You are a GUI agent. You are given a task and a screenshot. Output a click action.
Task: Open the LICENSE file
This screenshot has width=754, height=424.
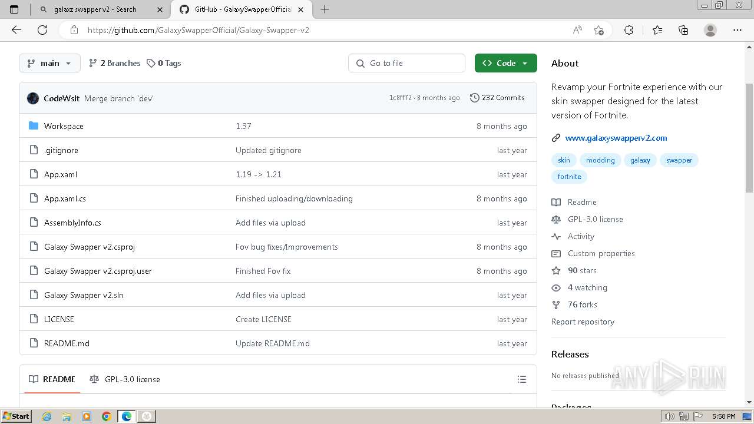pyautogui.click(x=59, y=319)
